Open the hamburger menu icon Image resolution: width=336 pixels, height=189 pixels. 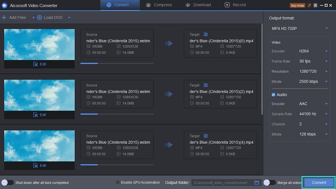point(315,5)
